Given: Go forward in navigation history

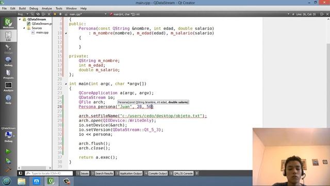Looking at the screenshot, I should 60,14.
